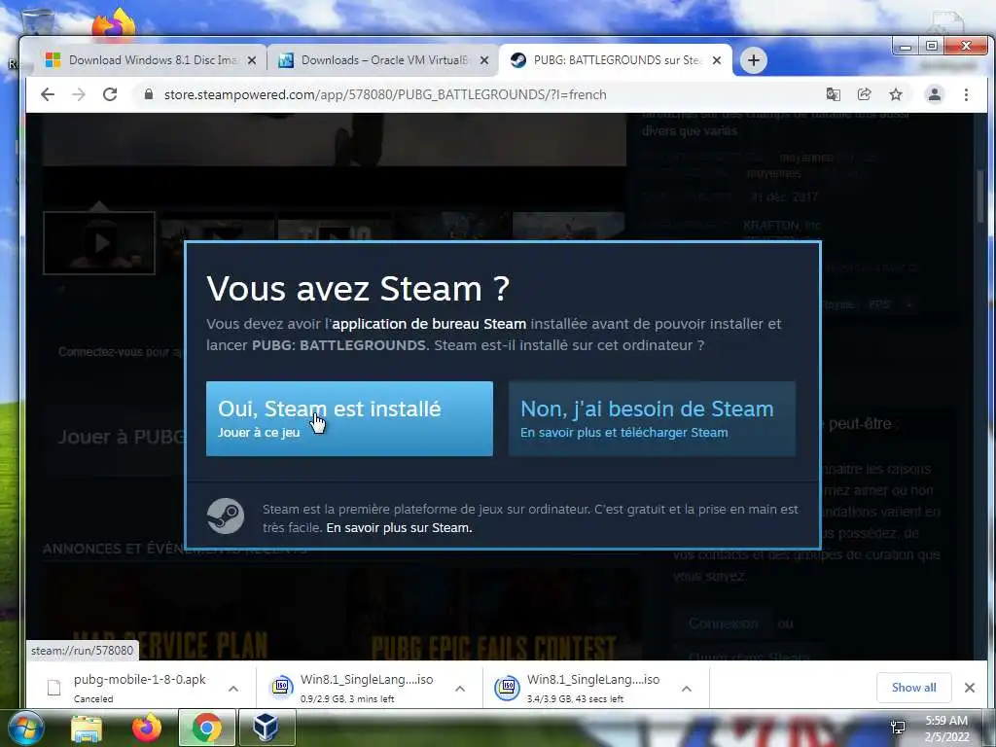
Task: Click the first dimmed video thumbnail
Action: pos(99,242)
